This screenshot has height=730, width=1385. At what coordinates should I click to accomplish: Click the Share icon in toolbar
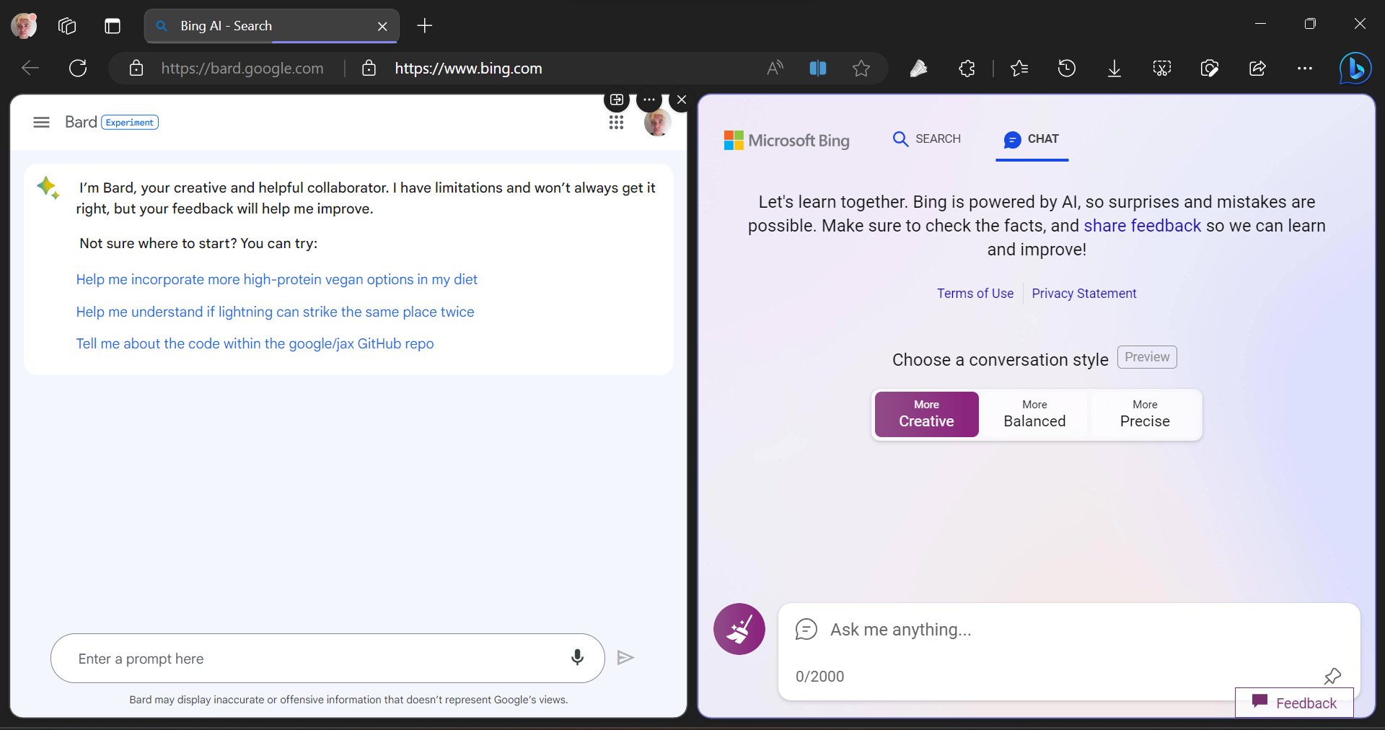tap(1257, 69)
